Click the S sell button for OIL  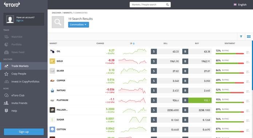(x=154, y=52)
